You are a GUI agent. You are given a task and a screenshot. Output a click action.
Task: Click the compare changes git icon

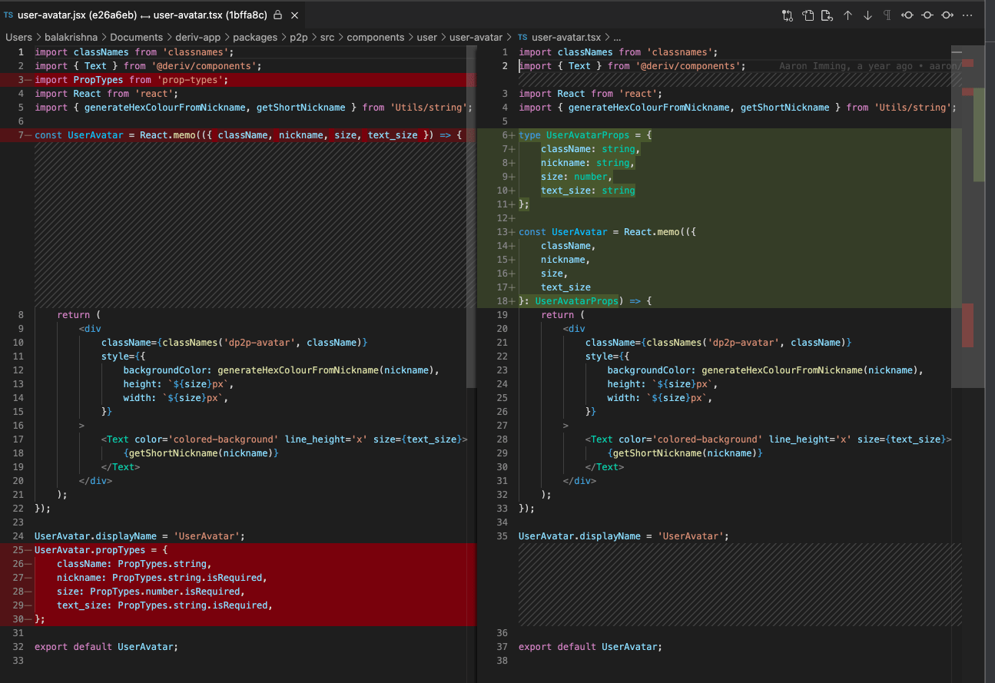point(788,15)
